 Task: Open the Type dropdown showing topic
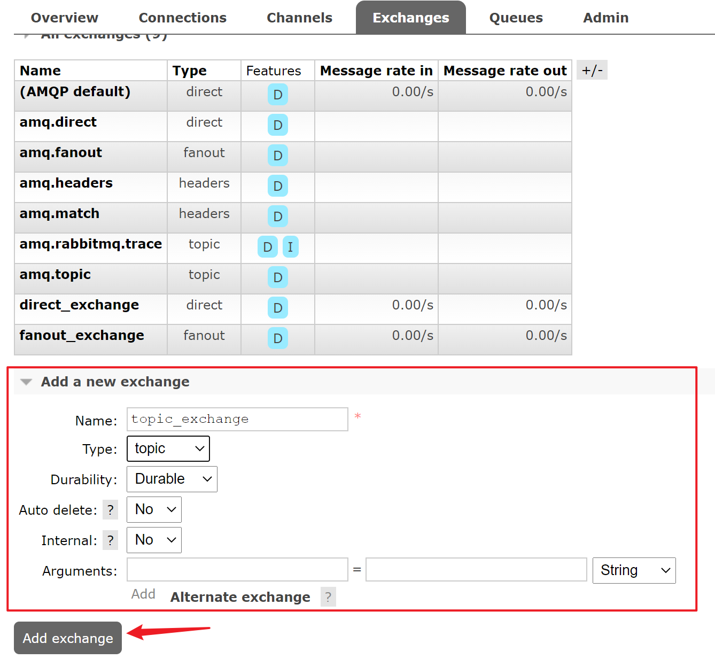pyautogui.click(x=168, y=448)
